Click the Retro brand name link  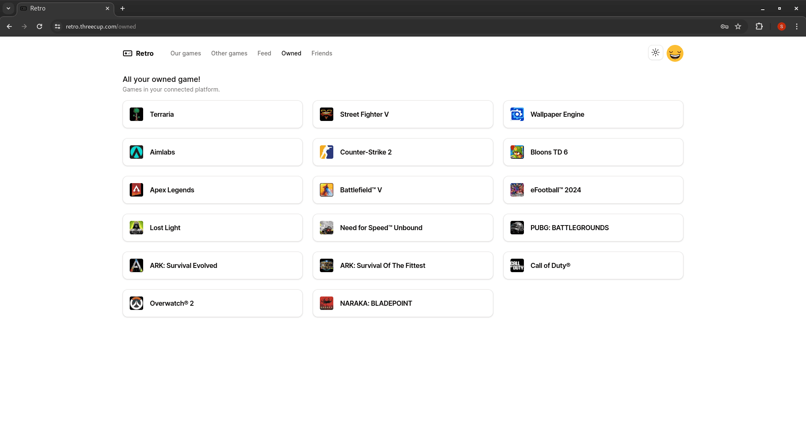click(x=145, y=53)
